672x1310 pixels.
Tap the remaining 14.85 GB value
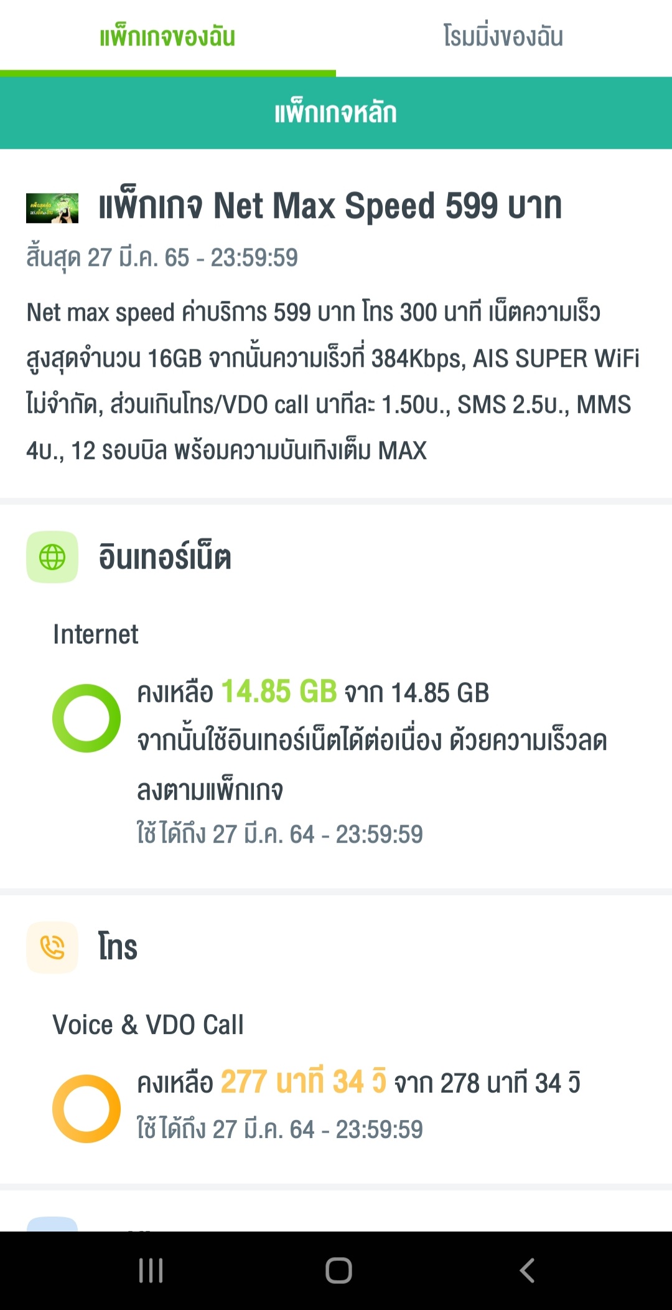point(279,691)
